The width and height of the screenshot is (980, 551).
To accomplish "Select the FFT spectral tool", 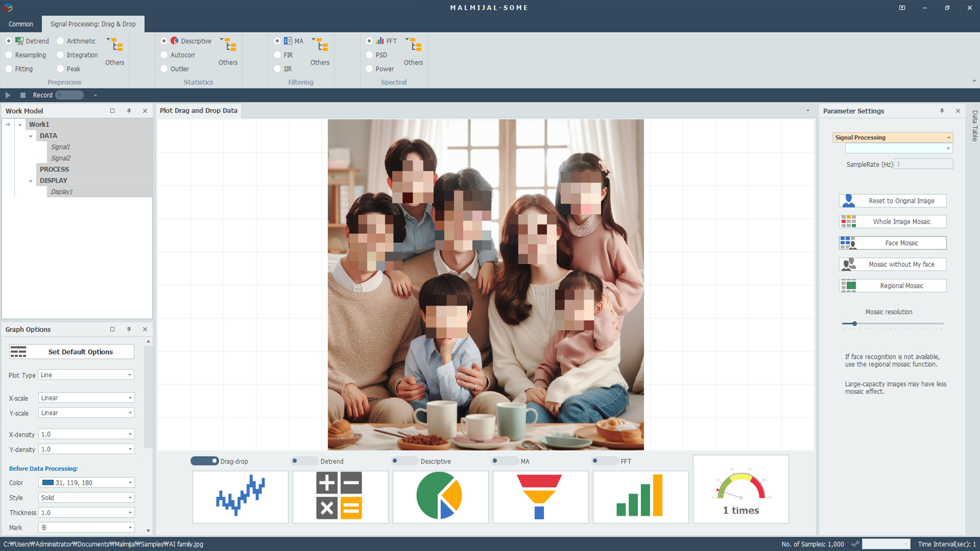I will 370,41.
